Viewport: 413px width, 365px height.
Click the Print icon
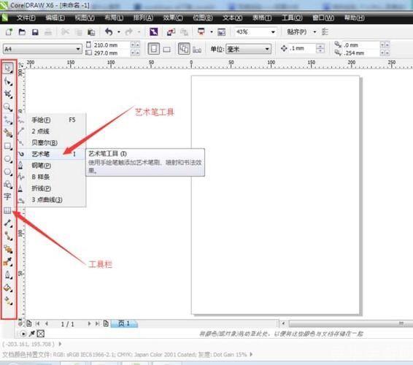pyautogui.click(x=48, y=32)
